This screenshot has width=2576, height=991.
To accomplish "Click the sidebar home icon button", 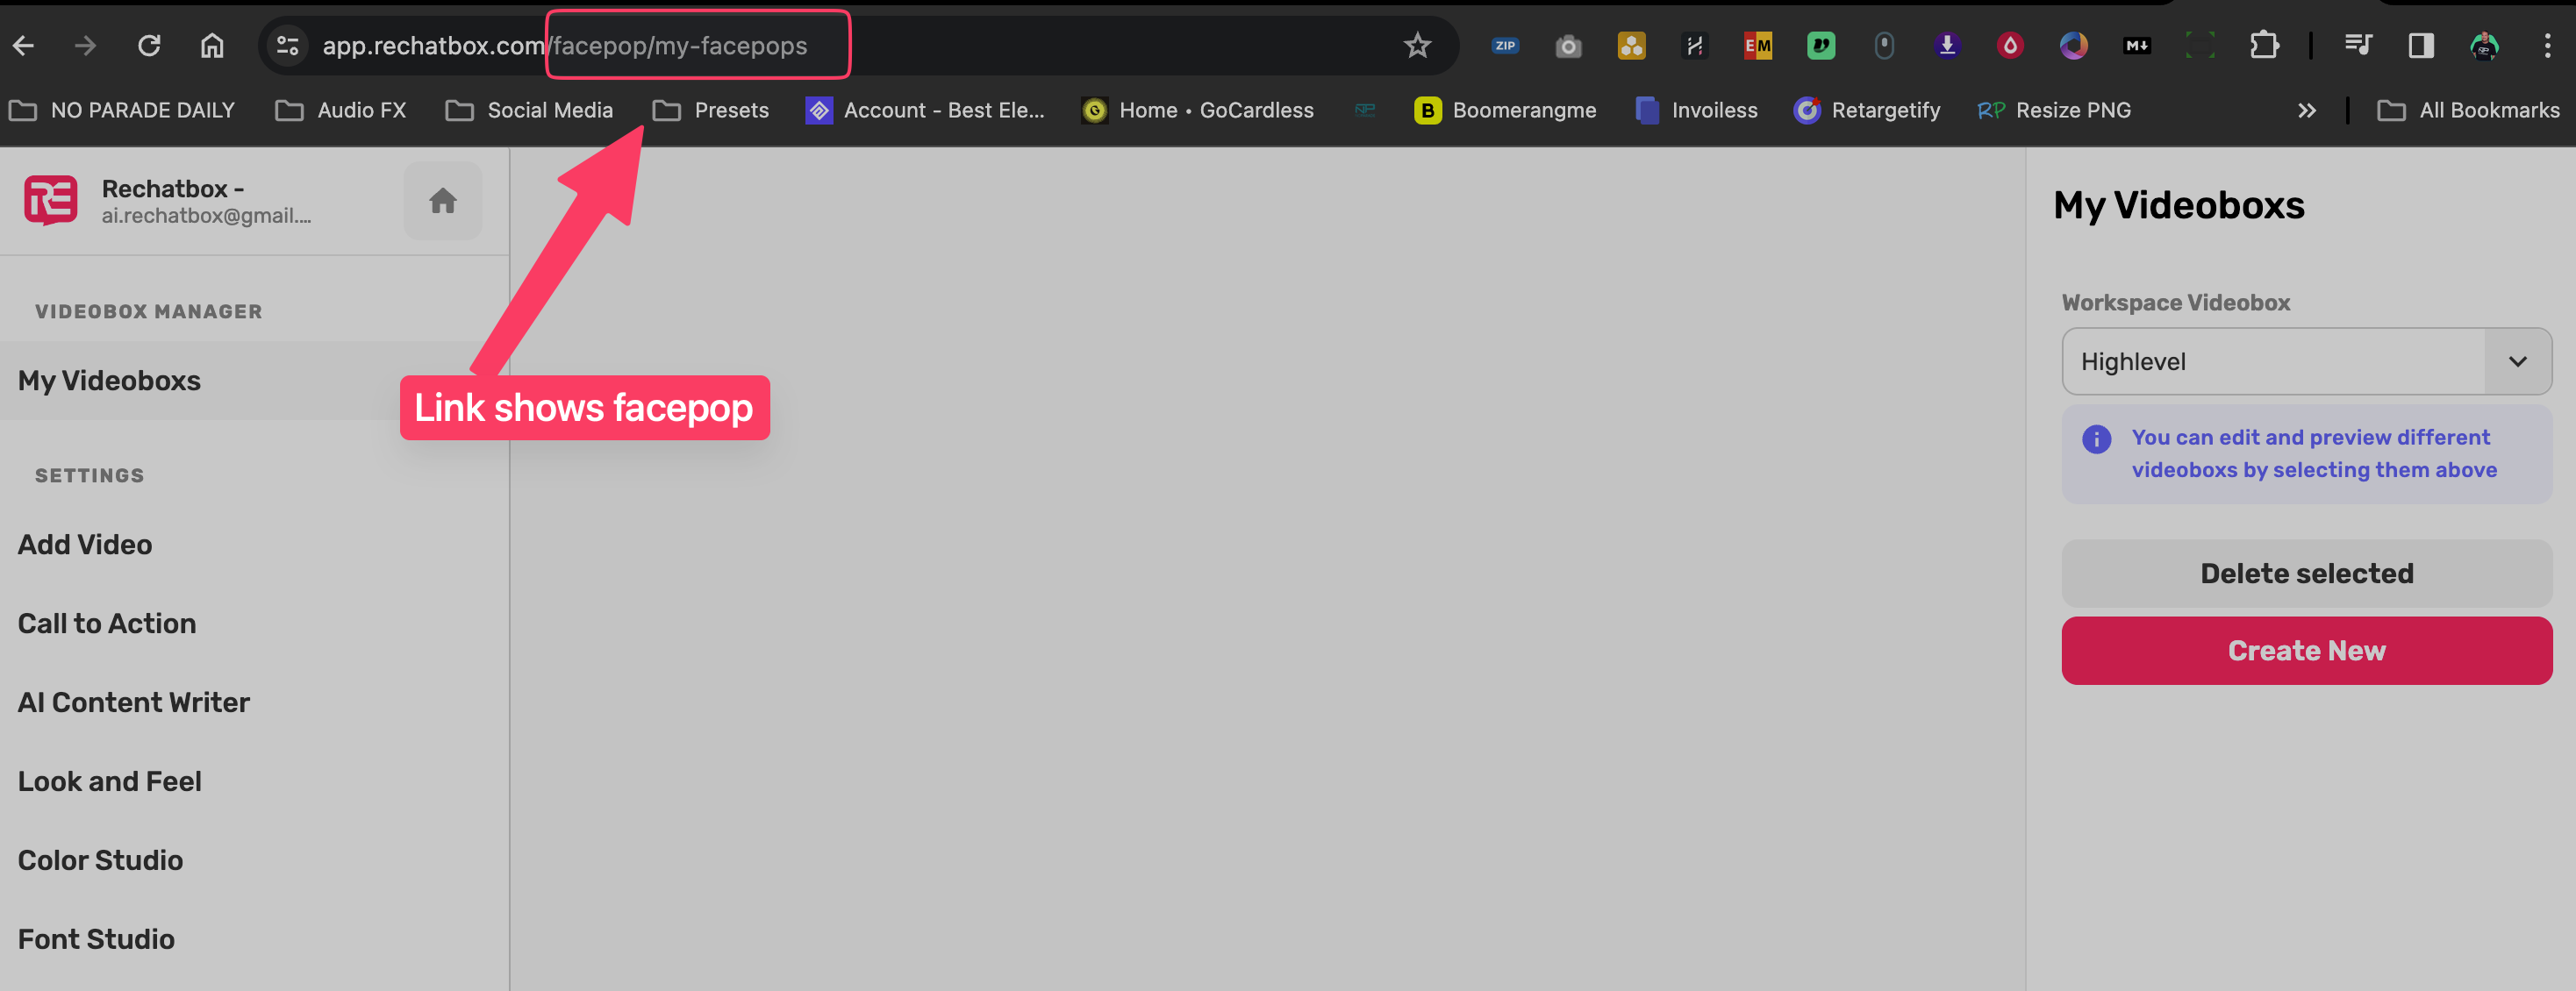I will click(x=443, y=201).
